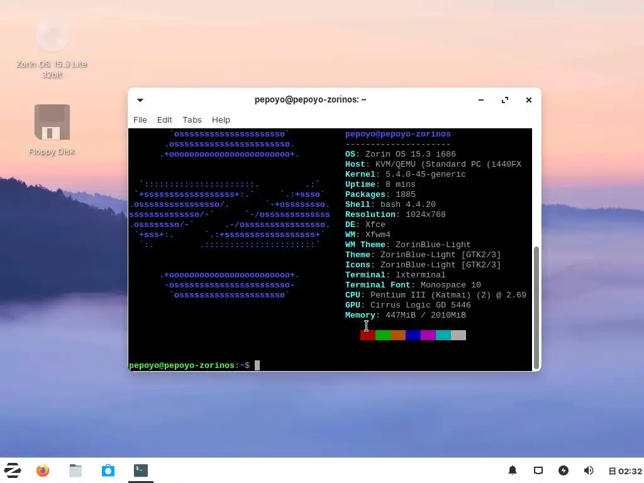Screen dimensions: 644x483
Task: Open the Files manager from the taskbar
Action: click(x=75, y=470)
